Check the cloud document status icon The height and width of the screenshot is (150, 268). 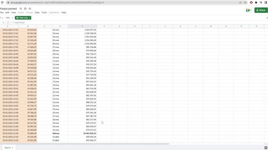pos(30,8)
